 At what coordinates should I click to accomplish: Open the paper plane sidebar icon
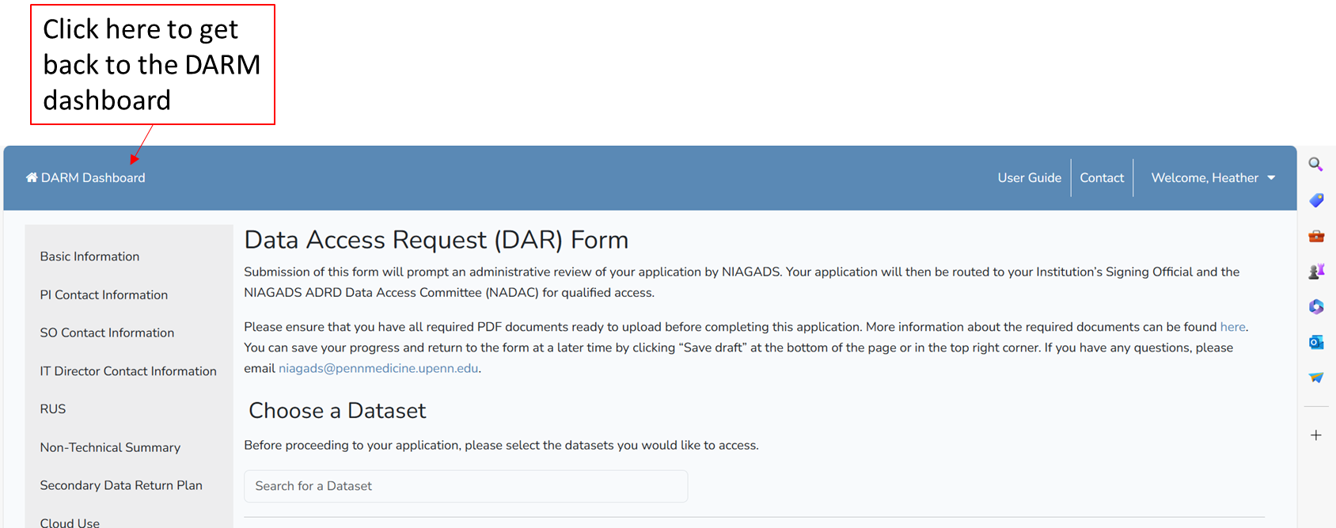pos(1315,378)
